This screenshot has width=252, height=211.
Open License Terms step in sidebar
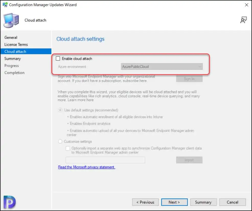[16, 45]
